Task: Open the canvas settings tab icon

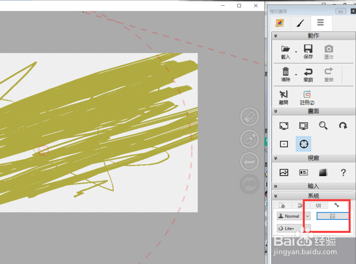Action: (x=280, y=23)
